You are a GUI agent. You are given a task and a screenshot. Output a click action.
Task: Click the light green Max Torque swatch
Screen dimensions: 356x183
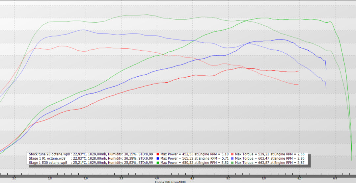[233, 163]
